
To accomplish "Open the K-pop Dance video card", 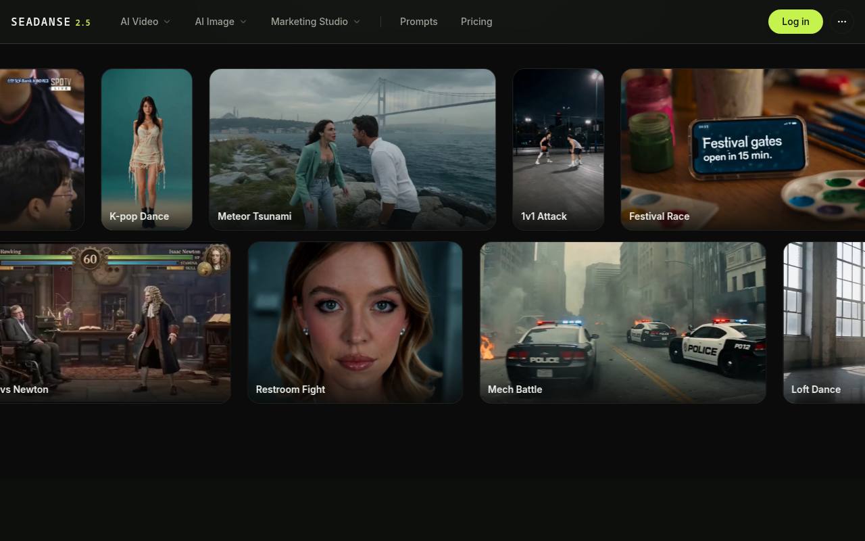I will [147, 149].
